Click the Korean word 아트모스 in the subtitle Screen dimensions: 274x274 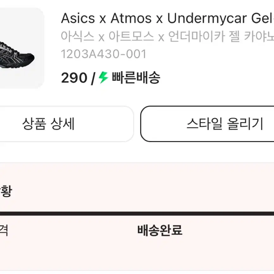point(131,36)
